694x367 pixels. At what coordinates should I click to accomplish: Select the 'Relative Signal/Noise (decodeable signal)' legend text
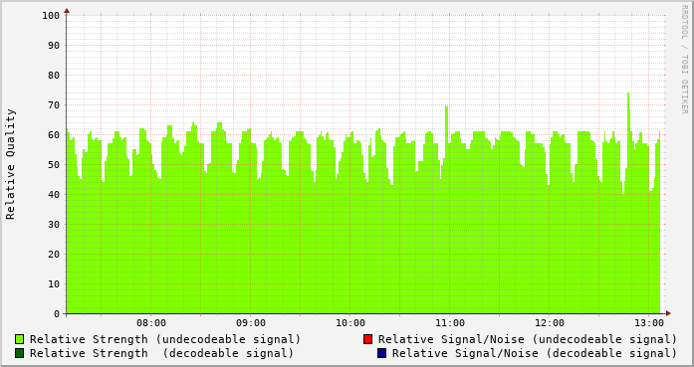coord(535,354)
